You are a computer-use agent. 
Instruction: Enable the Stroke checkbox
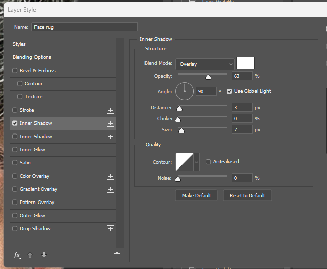click(15, 110)
